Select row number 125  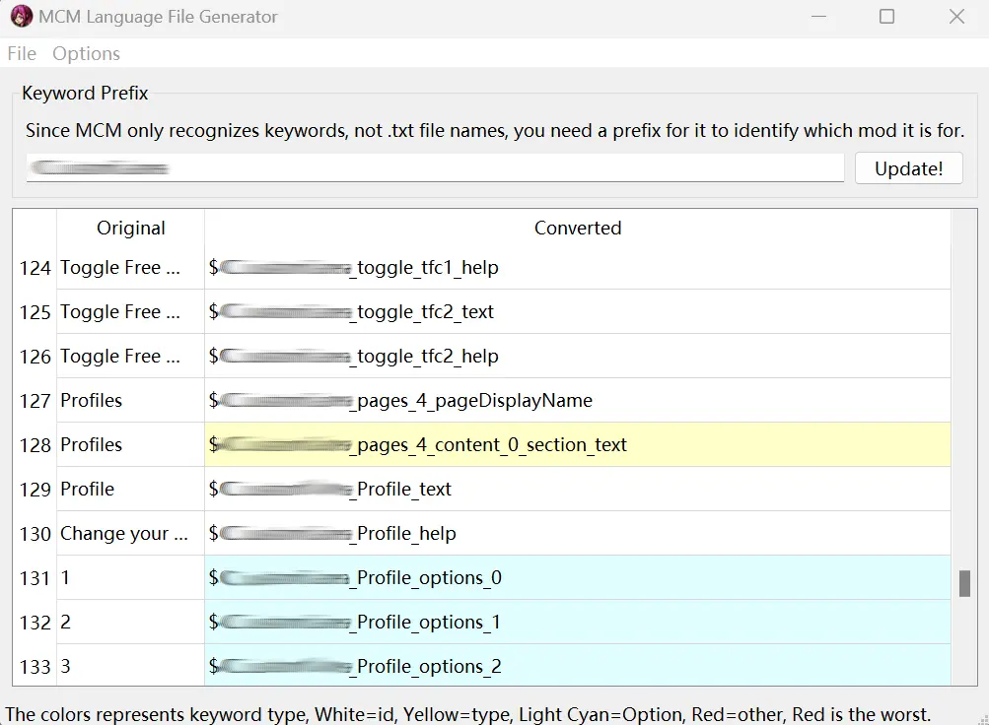click(x=35, y=312)
